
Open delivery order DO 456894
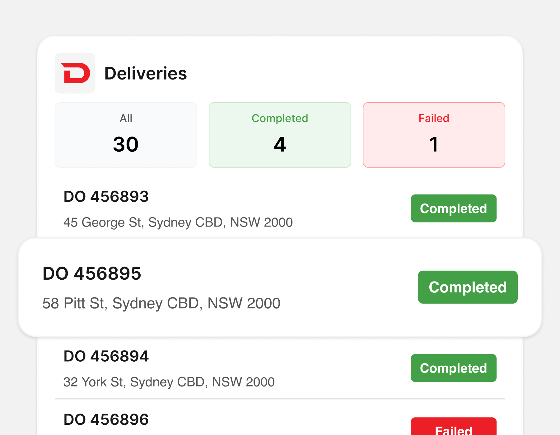[x=106, y=356]
